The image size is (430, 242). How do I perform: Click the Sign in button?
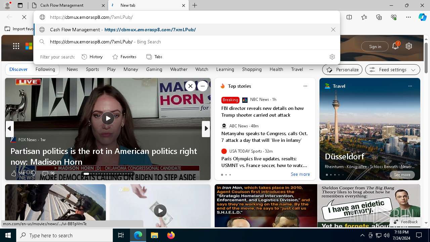375,46
